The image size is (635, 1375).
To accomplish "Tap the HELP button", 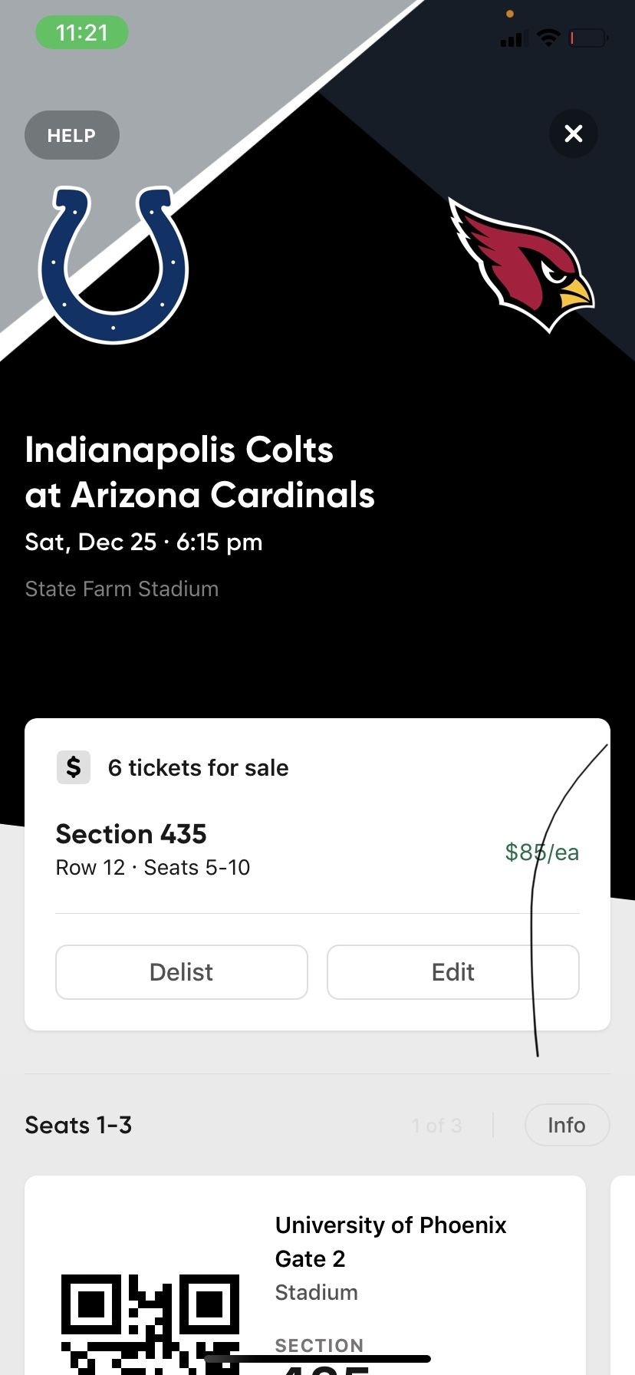I will pyautogui.click(x=72, y=136).
